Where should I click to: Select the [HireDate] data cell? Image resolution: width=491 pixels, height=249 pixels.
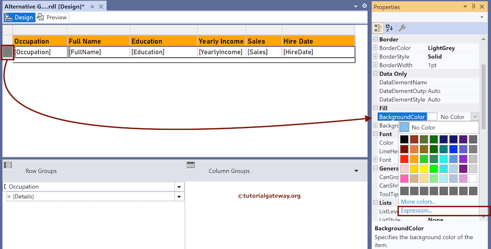click(x=318, y=52)
